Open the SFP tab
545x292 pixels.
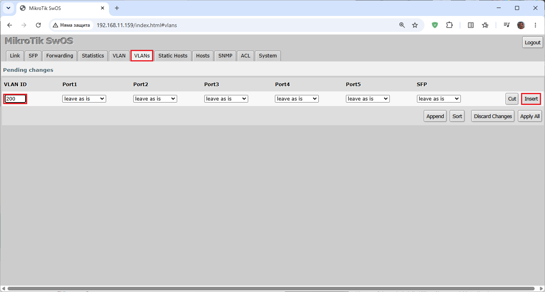pyautogui.click(x=33, y=56)
